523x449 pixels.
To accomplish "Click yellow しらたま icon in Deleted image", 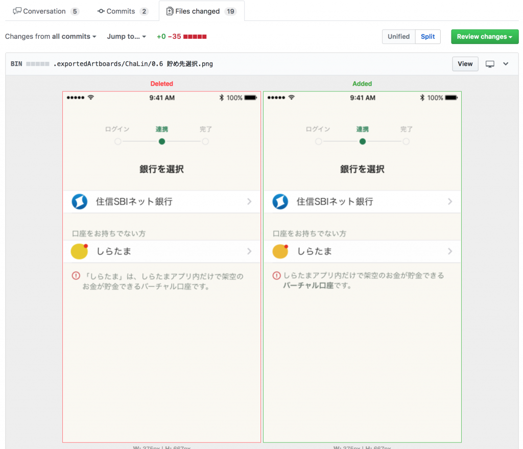I will (79, 251).
